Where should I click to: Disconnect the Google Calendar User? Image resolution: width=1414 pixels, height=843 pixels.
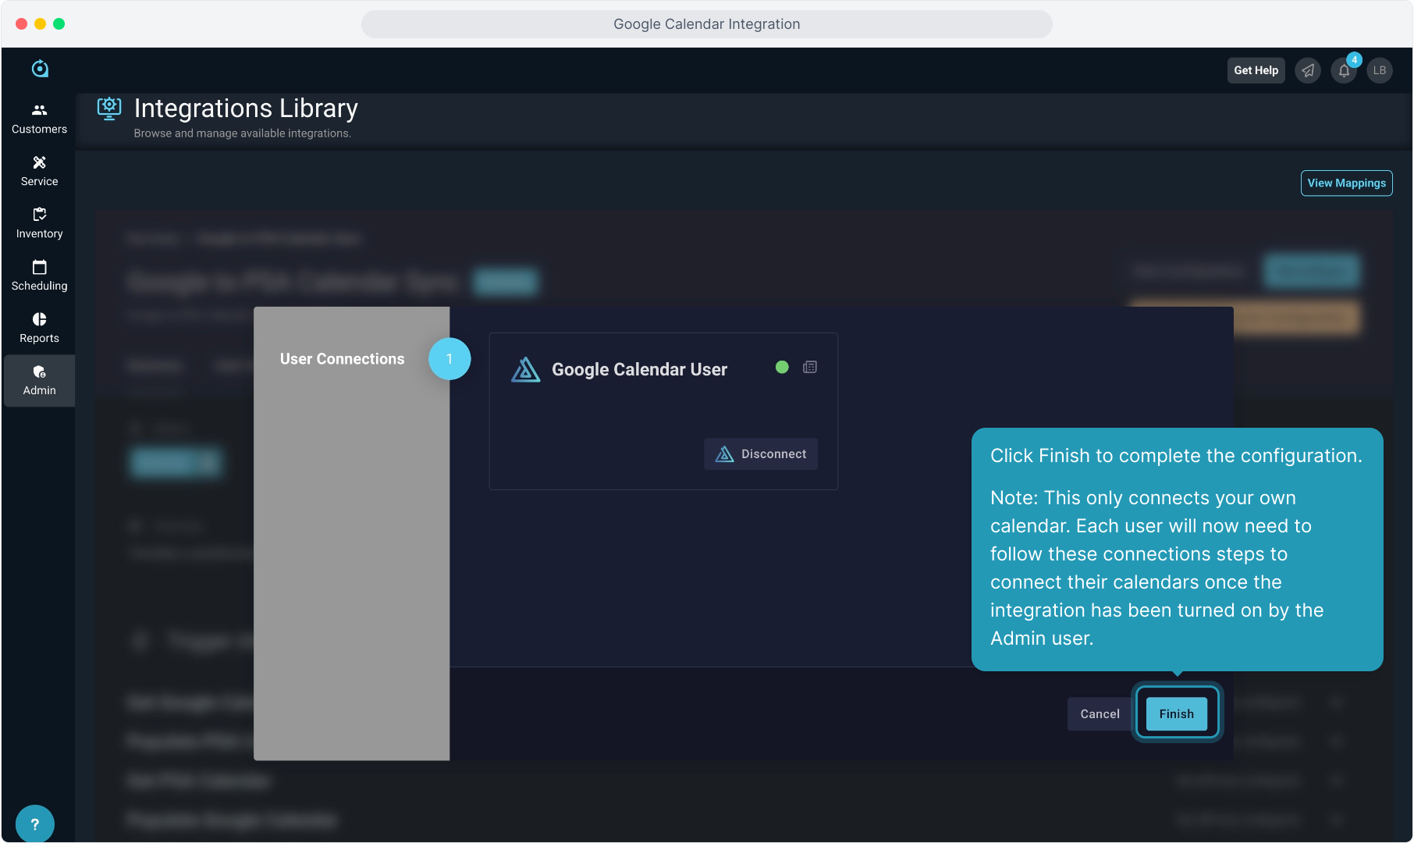tap(761, 454)
